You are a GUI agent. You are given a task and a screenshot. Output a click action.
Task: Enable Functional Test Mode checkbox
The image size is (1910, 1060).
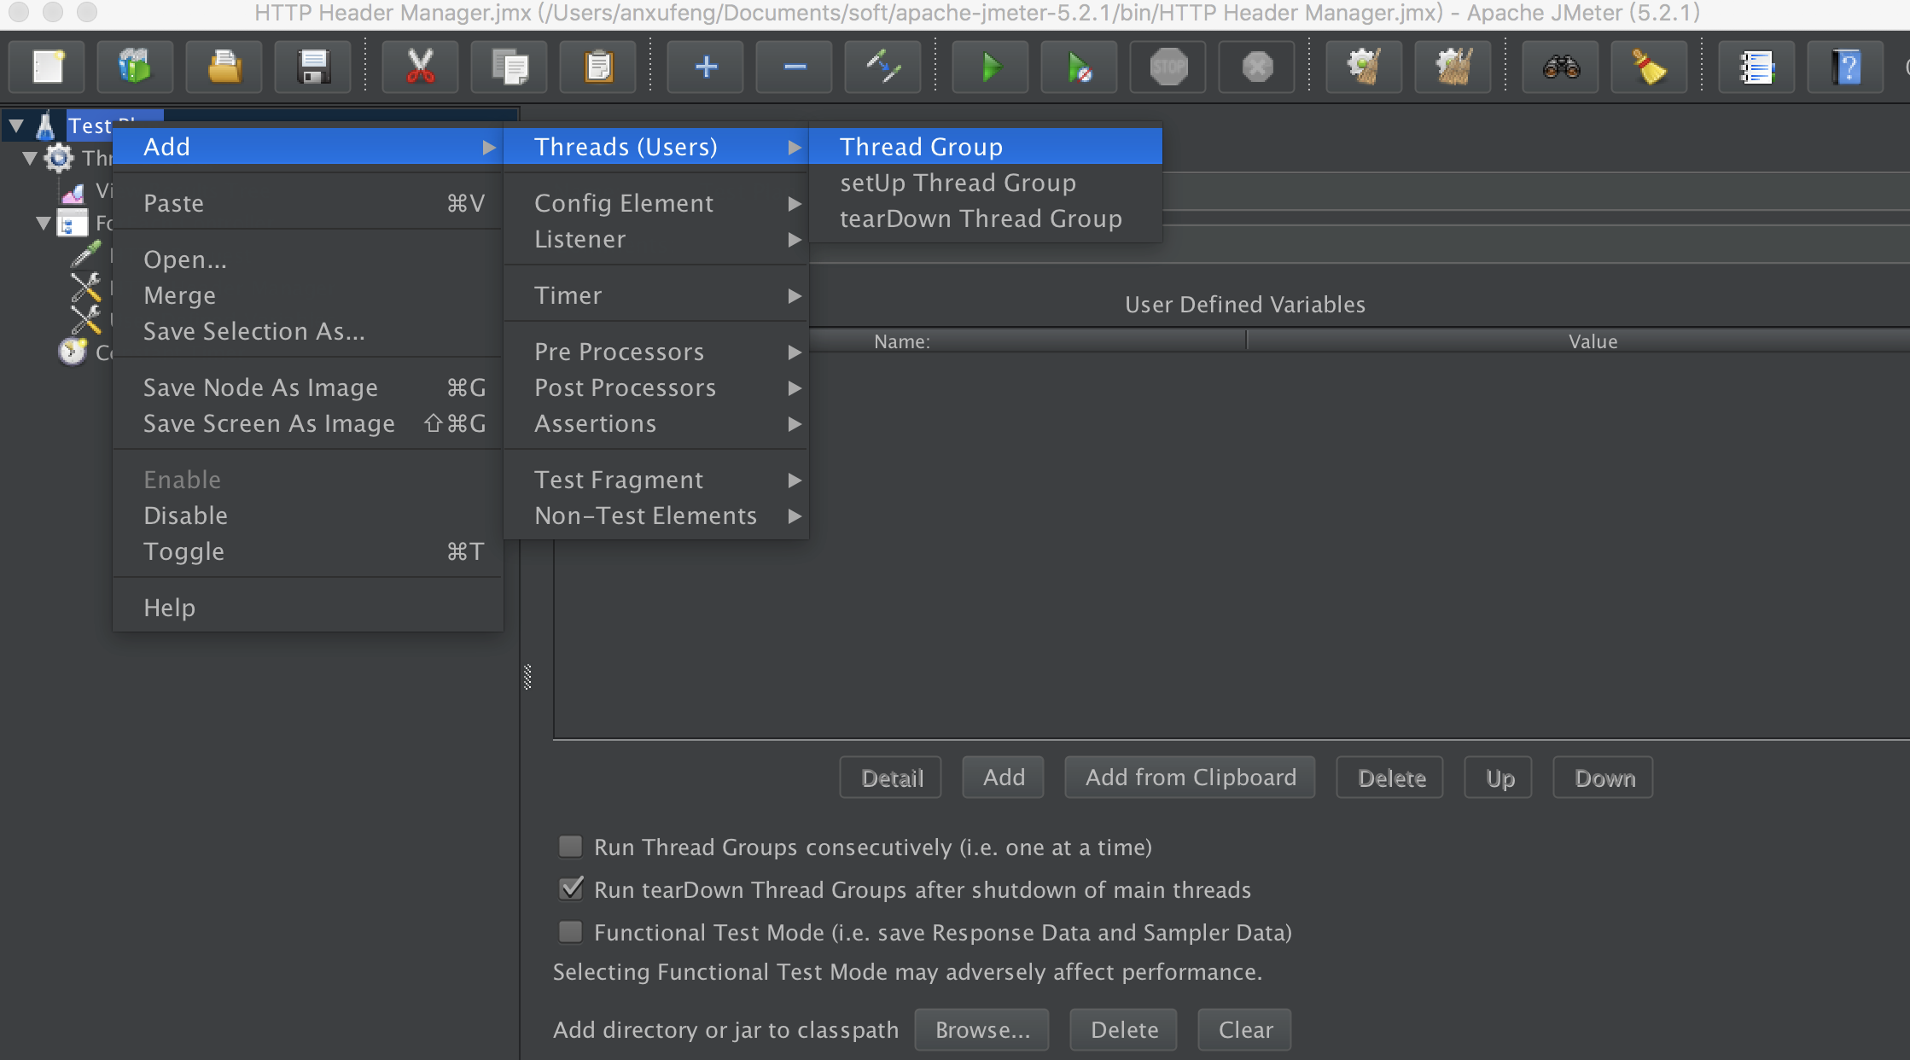click(570, 932)
